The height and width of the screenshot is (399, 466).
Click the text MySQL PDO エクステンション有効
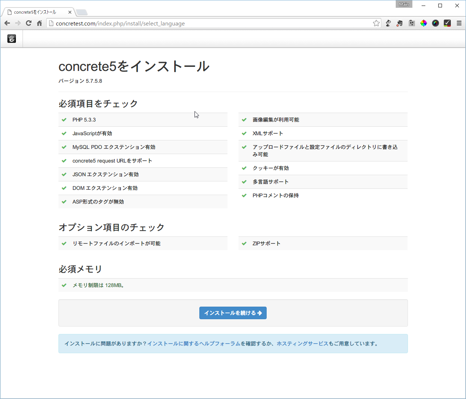pos(114,147)
